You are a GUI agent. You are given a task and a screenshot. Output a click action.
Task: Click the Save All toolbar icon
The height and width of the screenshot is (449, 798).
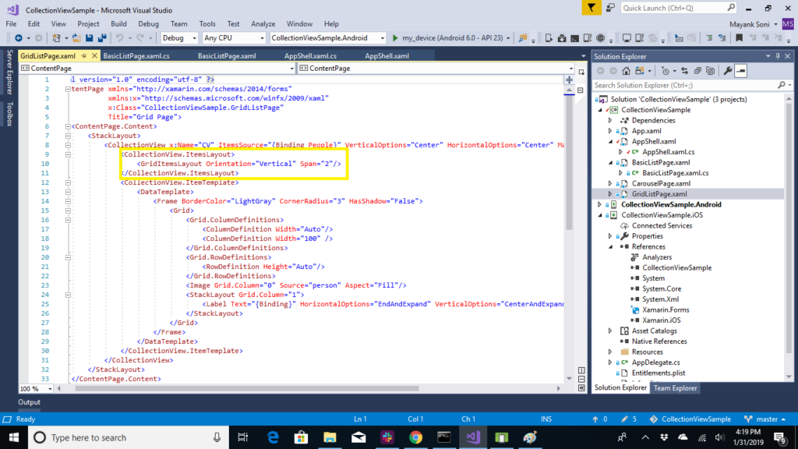point(102,38)
